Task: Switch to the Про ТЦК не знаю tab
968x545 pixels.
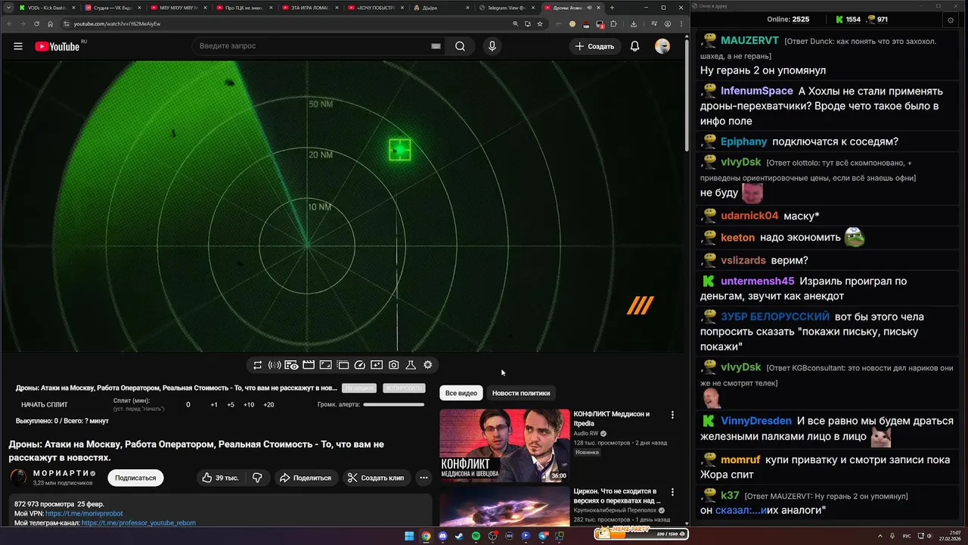Action: coord(244,8)
